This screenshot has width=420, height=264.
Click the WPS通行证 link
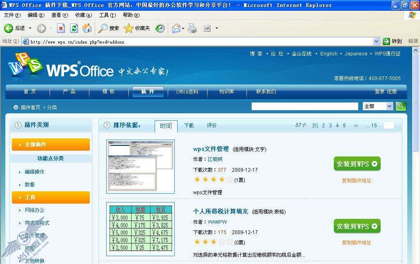click(388, 54)
